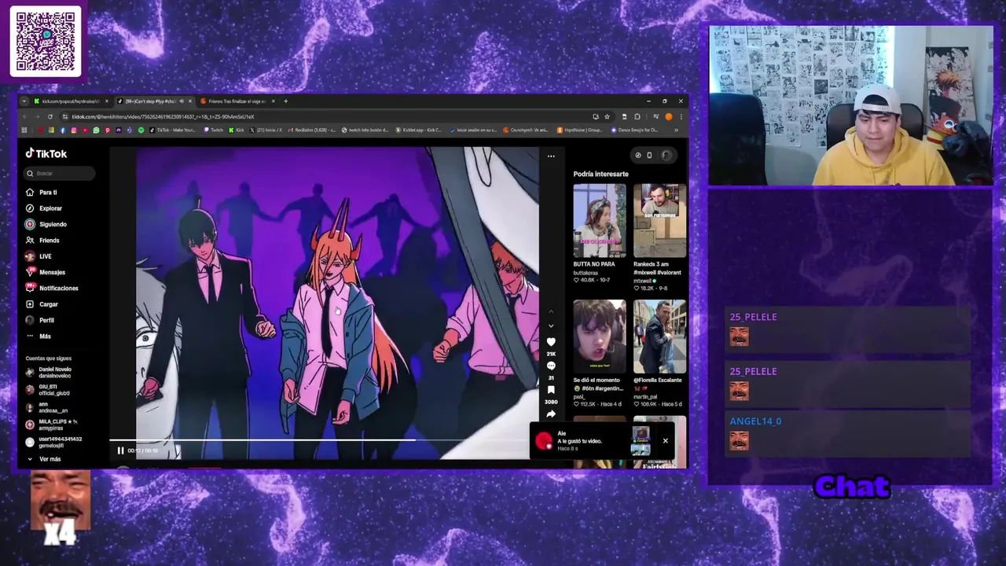Open the video's three-dot options menu
The height and width of the screenshot is (566, 1006).
pyautogui.click(x=551, y=156)
